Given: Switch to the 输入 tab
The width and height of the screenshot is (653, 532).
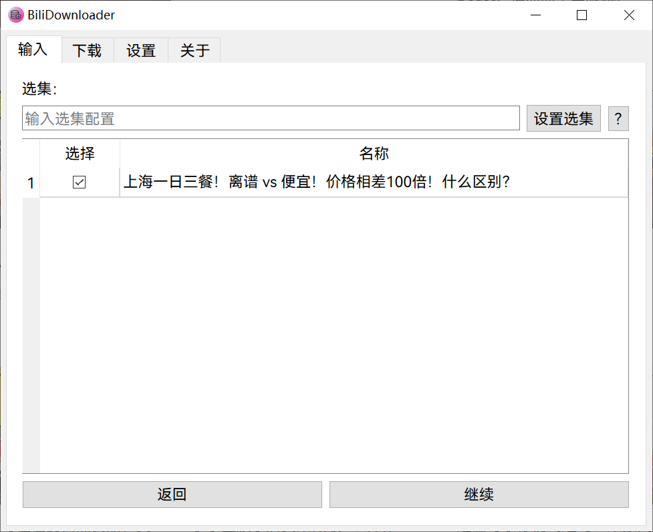Looking at the screenshot, I should pyautogui.click(x=33, y=49).
